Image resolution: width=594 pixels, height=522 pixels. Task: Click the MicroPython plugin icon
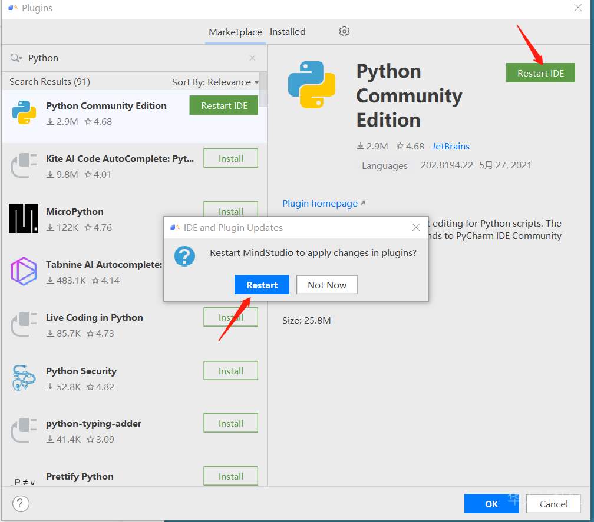pyautogui.click(x=24, y=218)
